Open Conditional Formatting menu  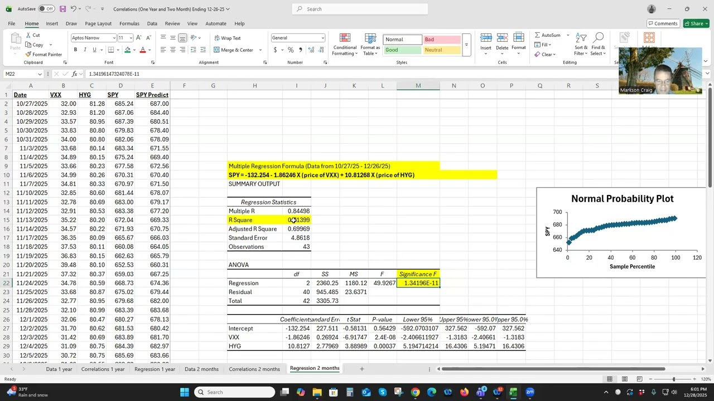[345, 45]
